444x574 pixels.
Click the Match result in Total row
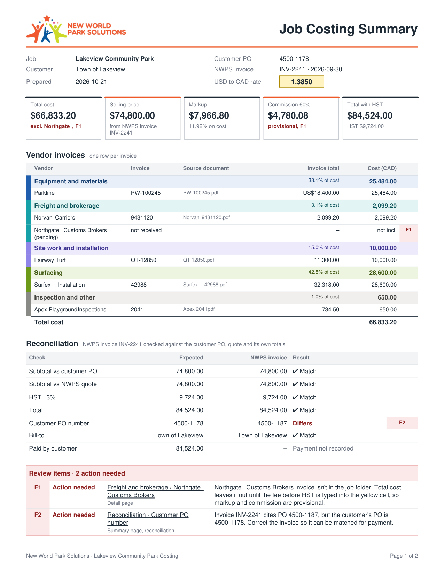click(x=305, y=410)
